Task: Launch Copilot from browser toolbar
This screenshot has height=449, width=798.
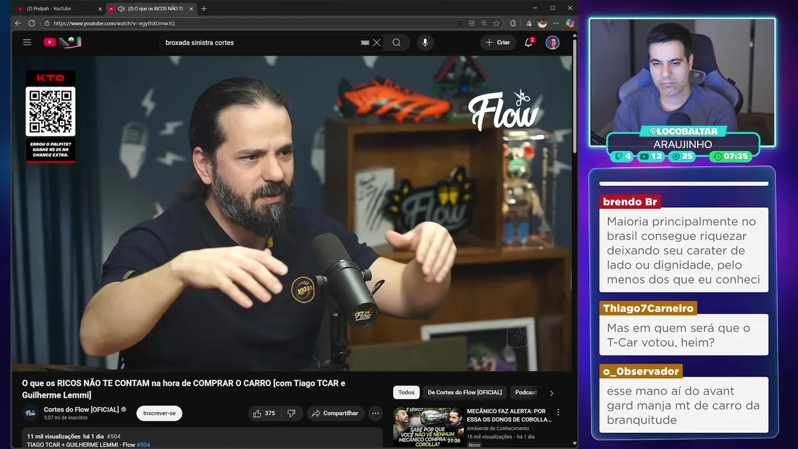Action: pos(570,23)
